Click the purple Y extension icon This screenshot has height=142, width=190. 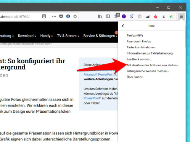[124, 16]
